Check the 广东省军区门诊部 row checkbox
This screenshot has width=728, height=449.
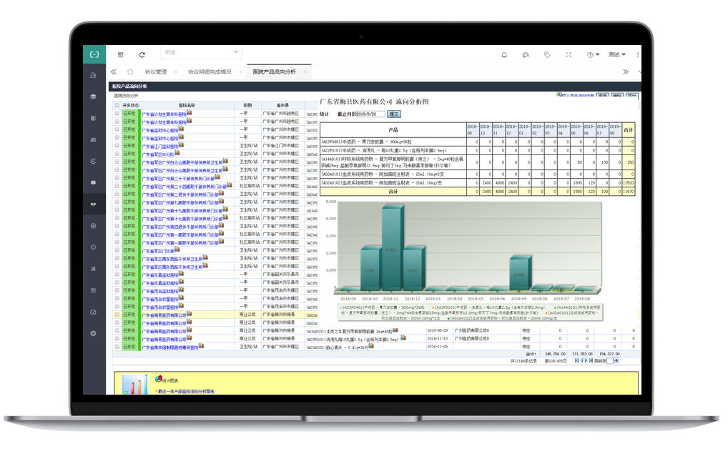point(117,250)
